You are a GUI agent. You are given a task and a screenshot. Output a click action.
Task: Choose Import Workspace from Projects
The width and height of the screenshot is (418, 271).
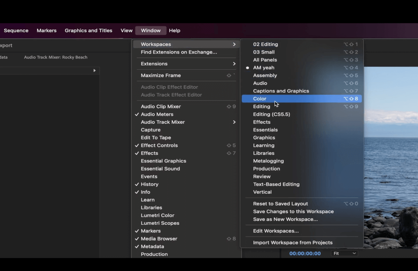[x=302, y=242]
